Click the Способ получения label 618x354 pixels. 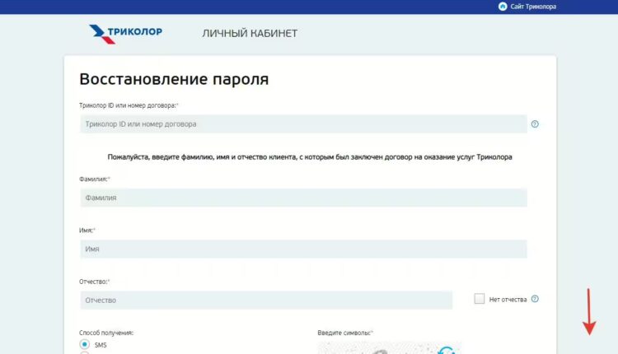pyautogui.click(x=106, y=333)
